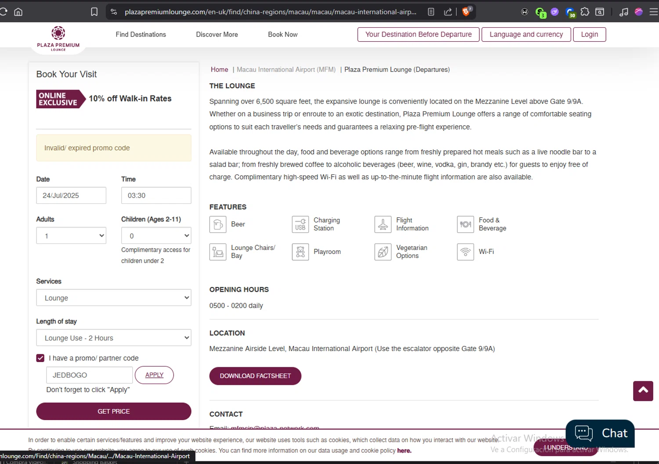Click the Flight Information airplane icon
This screenshot has height=464, width=659.
383,225
